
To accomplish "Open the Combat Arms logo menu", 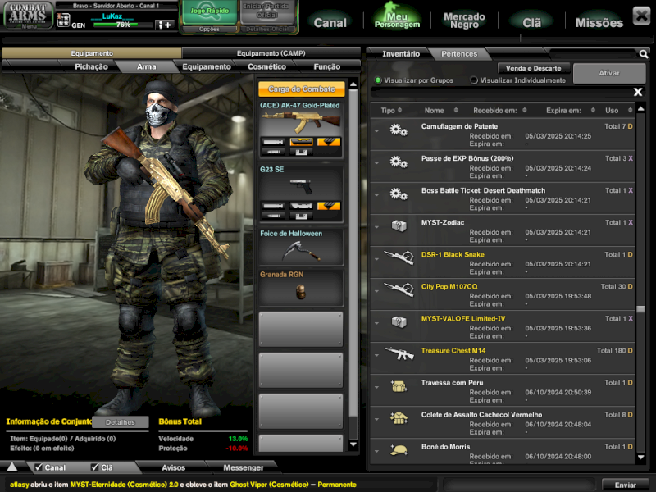I will (28, 15).
